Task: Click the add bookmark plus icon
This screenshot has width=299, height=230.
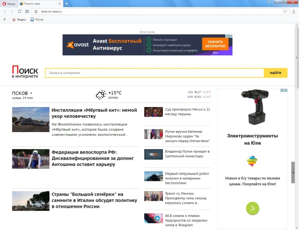Action: pos(4,19)
